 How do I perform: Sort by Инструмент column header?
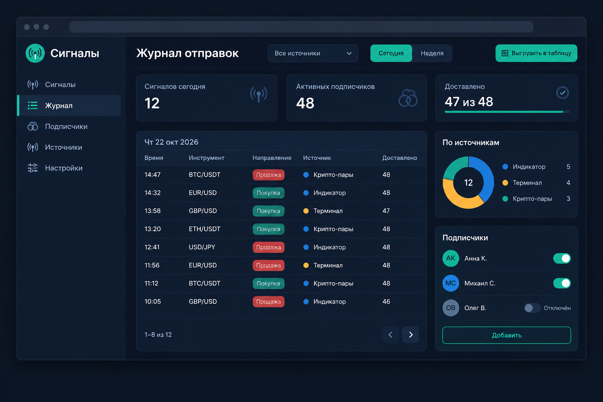point(206,158)
